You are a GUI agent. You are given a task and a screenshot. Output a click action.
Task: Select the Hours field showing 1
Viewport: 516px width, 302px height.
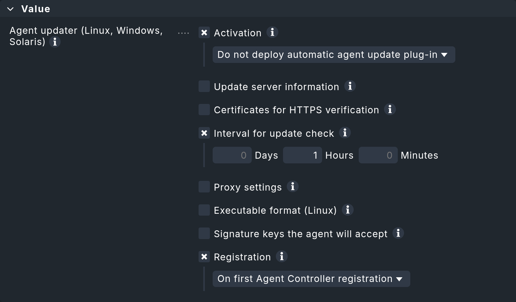[302, 155]
